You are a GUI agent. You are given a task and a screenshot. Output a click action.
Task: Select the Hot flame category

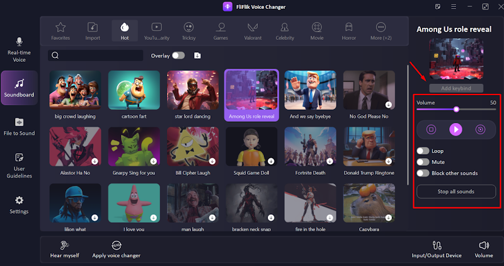coord(125,31)
